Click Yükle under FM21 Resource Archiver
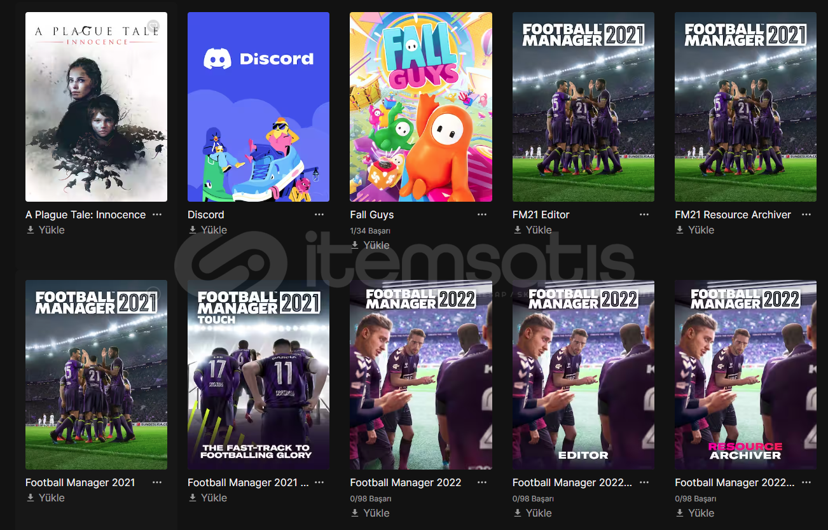The width and height of the screenshot is (828, 530). pos(694,230)
